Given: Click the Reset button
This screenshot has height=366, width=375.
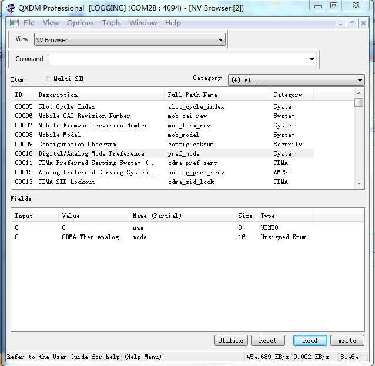Looking at the screenshot, I should point(268,340).
